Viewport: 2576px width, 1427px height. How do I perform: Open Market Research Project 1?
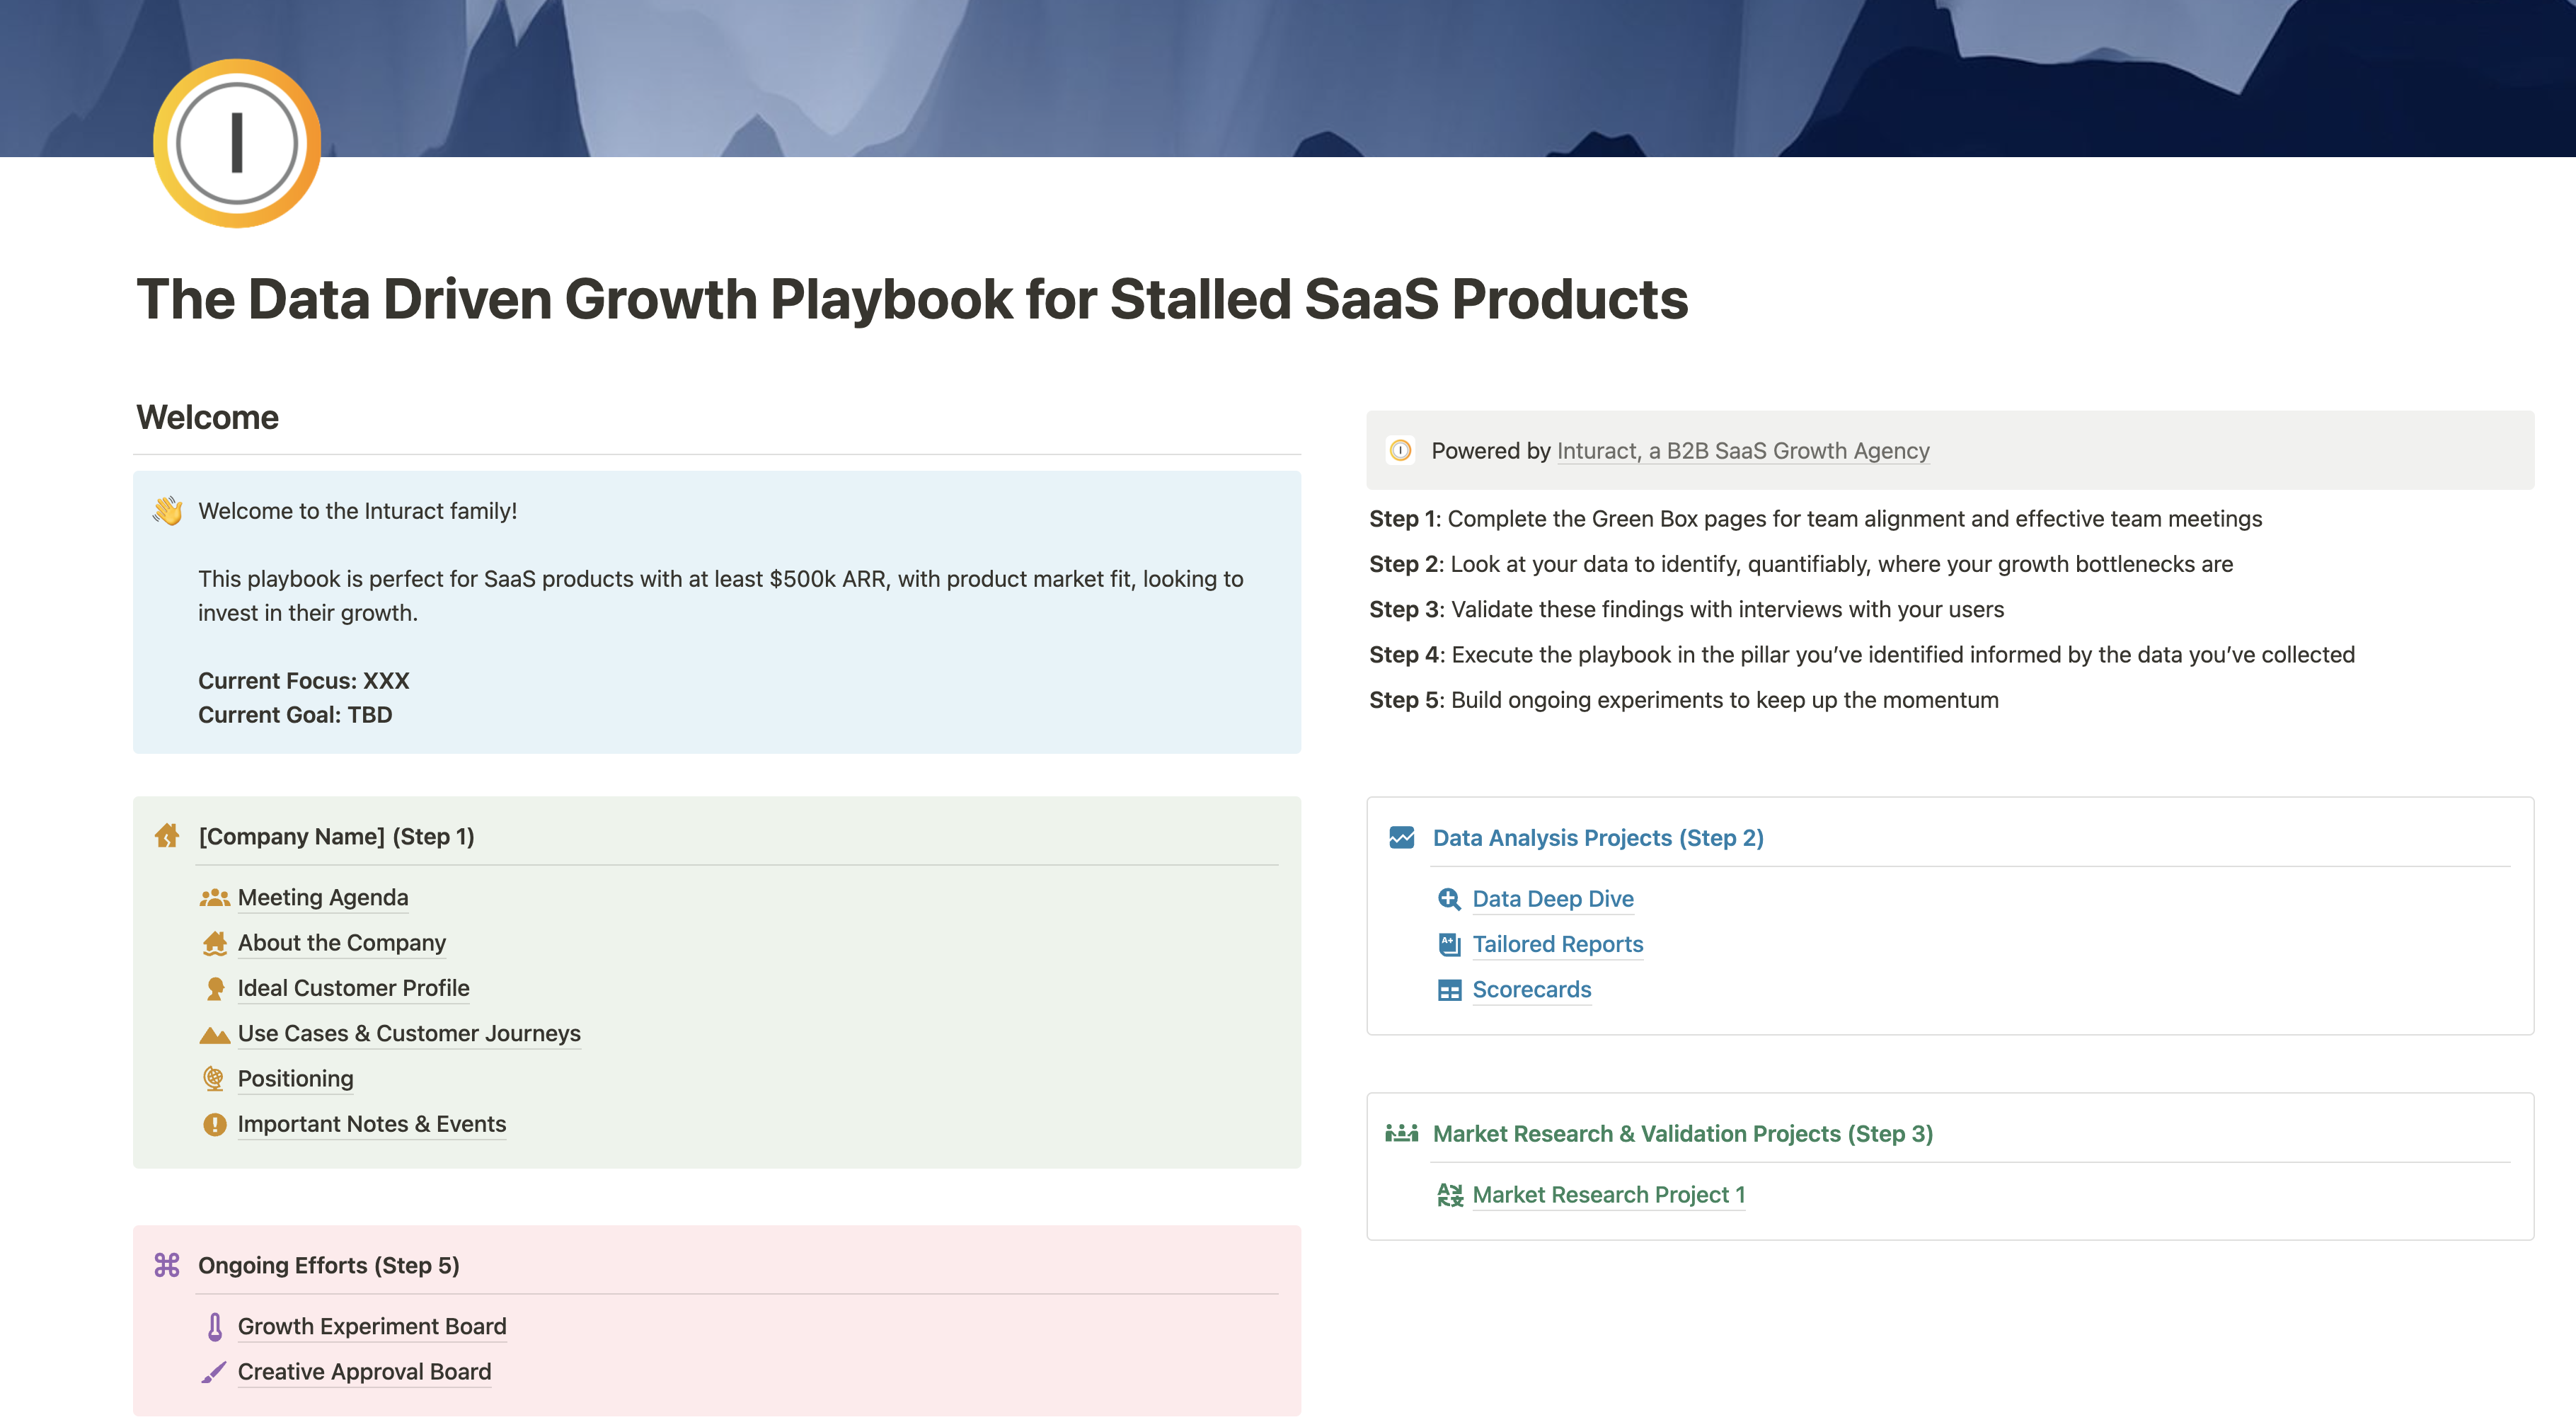(1608, 1195)
